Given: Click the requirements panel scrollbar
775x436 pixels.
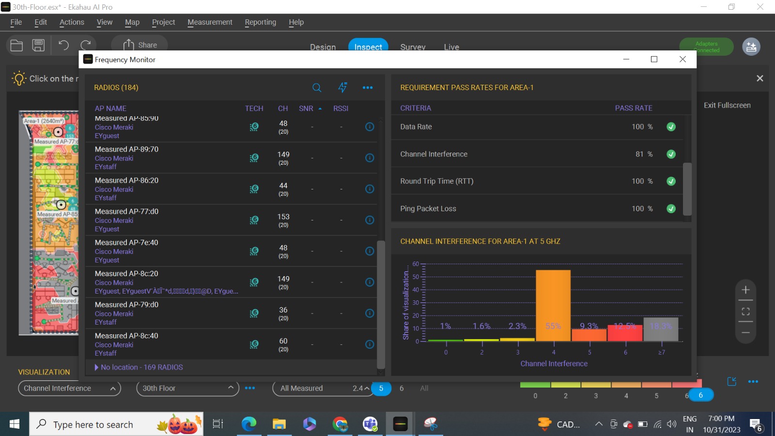Looking at the screenshot, I should coord(687,189).
